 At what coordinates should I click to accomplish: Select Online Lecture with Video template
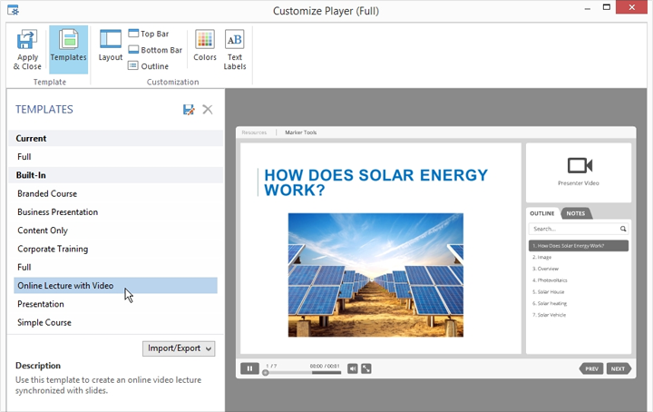pyautogui.click(x=115, y=285)
